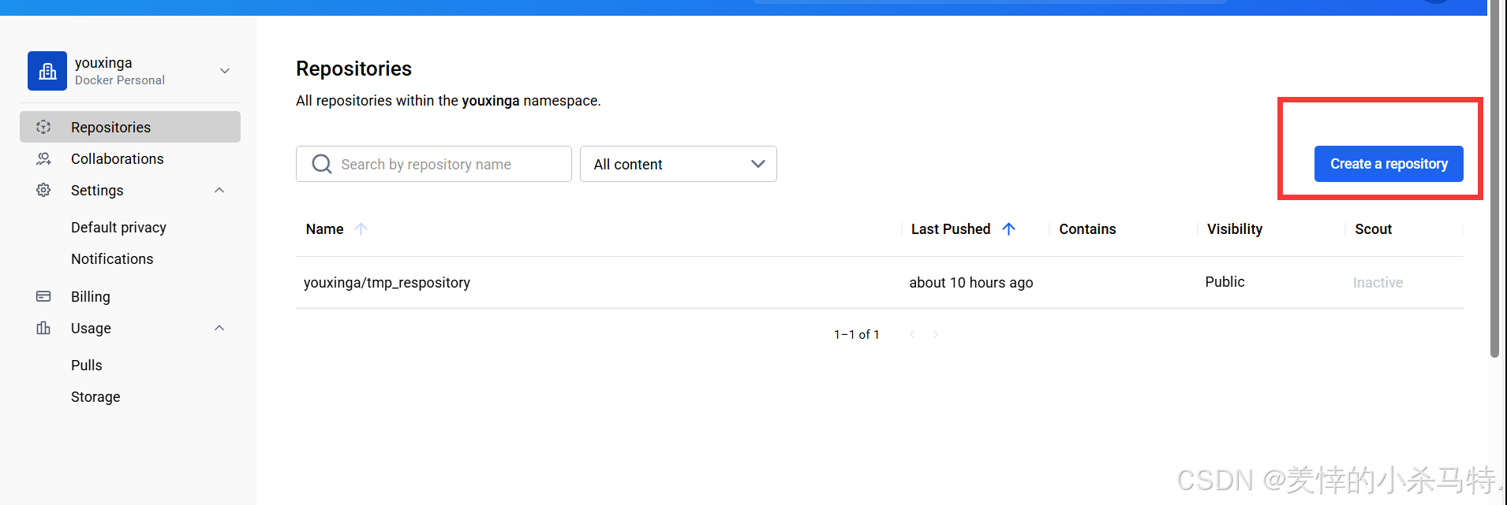Image resolution: width=1507 pixels, height=505 pixels.
Task: Click the Settings gear icon
Action: [x=43, y=191]
